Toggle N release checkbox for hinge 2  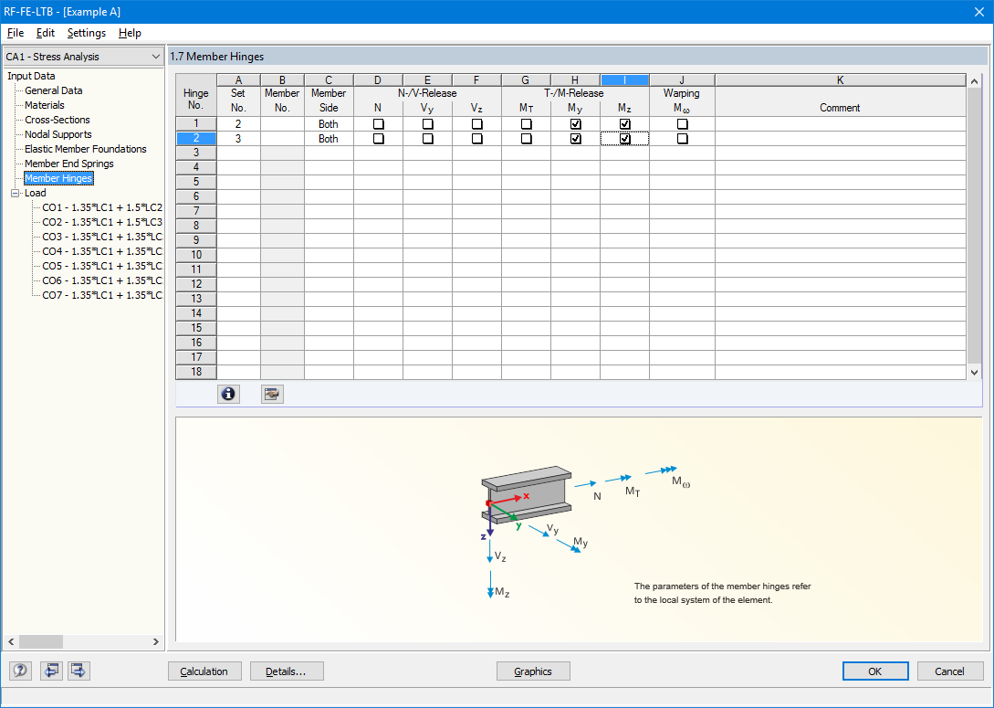pos(379,139)
